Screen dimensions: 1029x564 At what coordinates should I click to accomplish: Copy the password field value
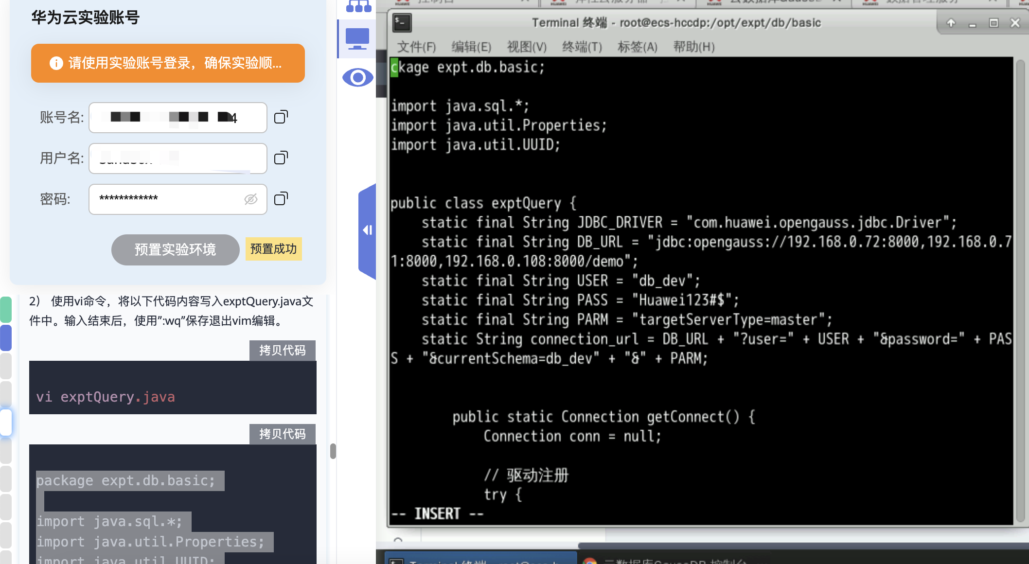281,199
